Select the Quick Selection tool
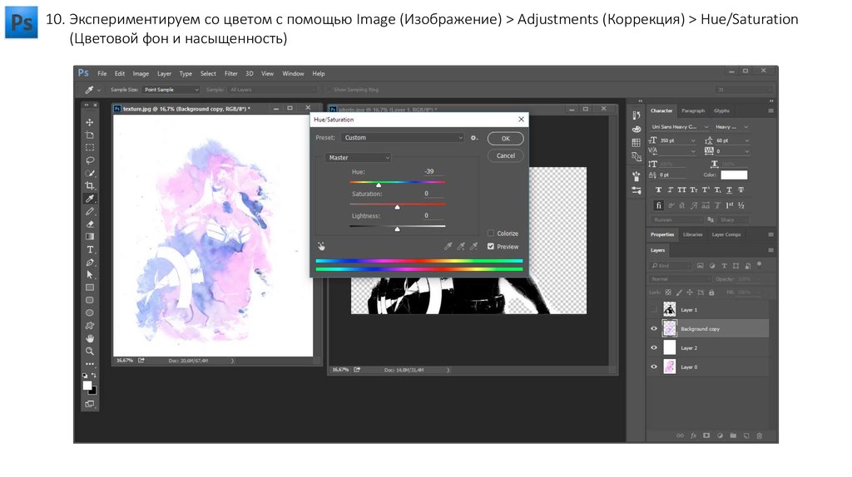Screen dimensions: 852x477 click(90, 173)
